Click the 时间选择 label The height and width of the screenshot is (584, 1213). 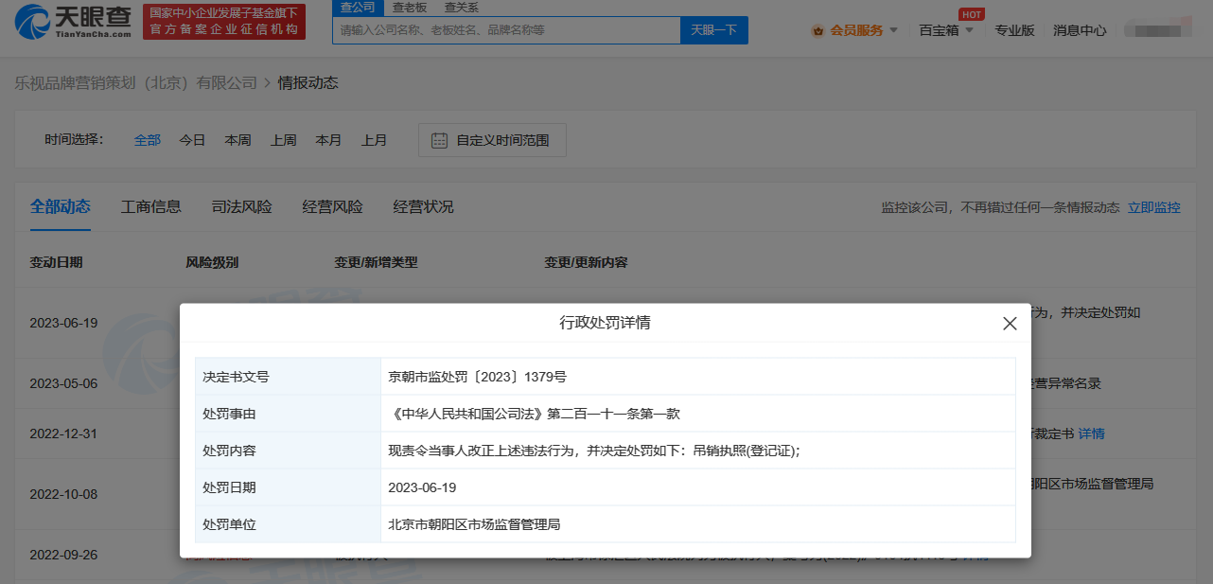pos(74,140)
